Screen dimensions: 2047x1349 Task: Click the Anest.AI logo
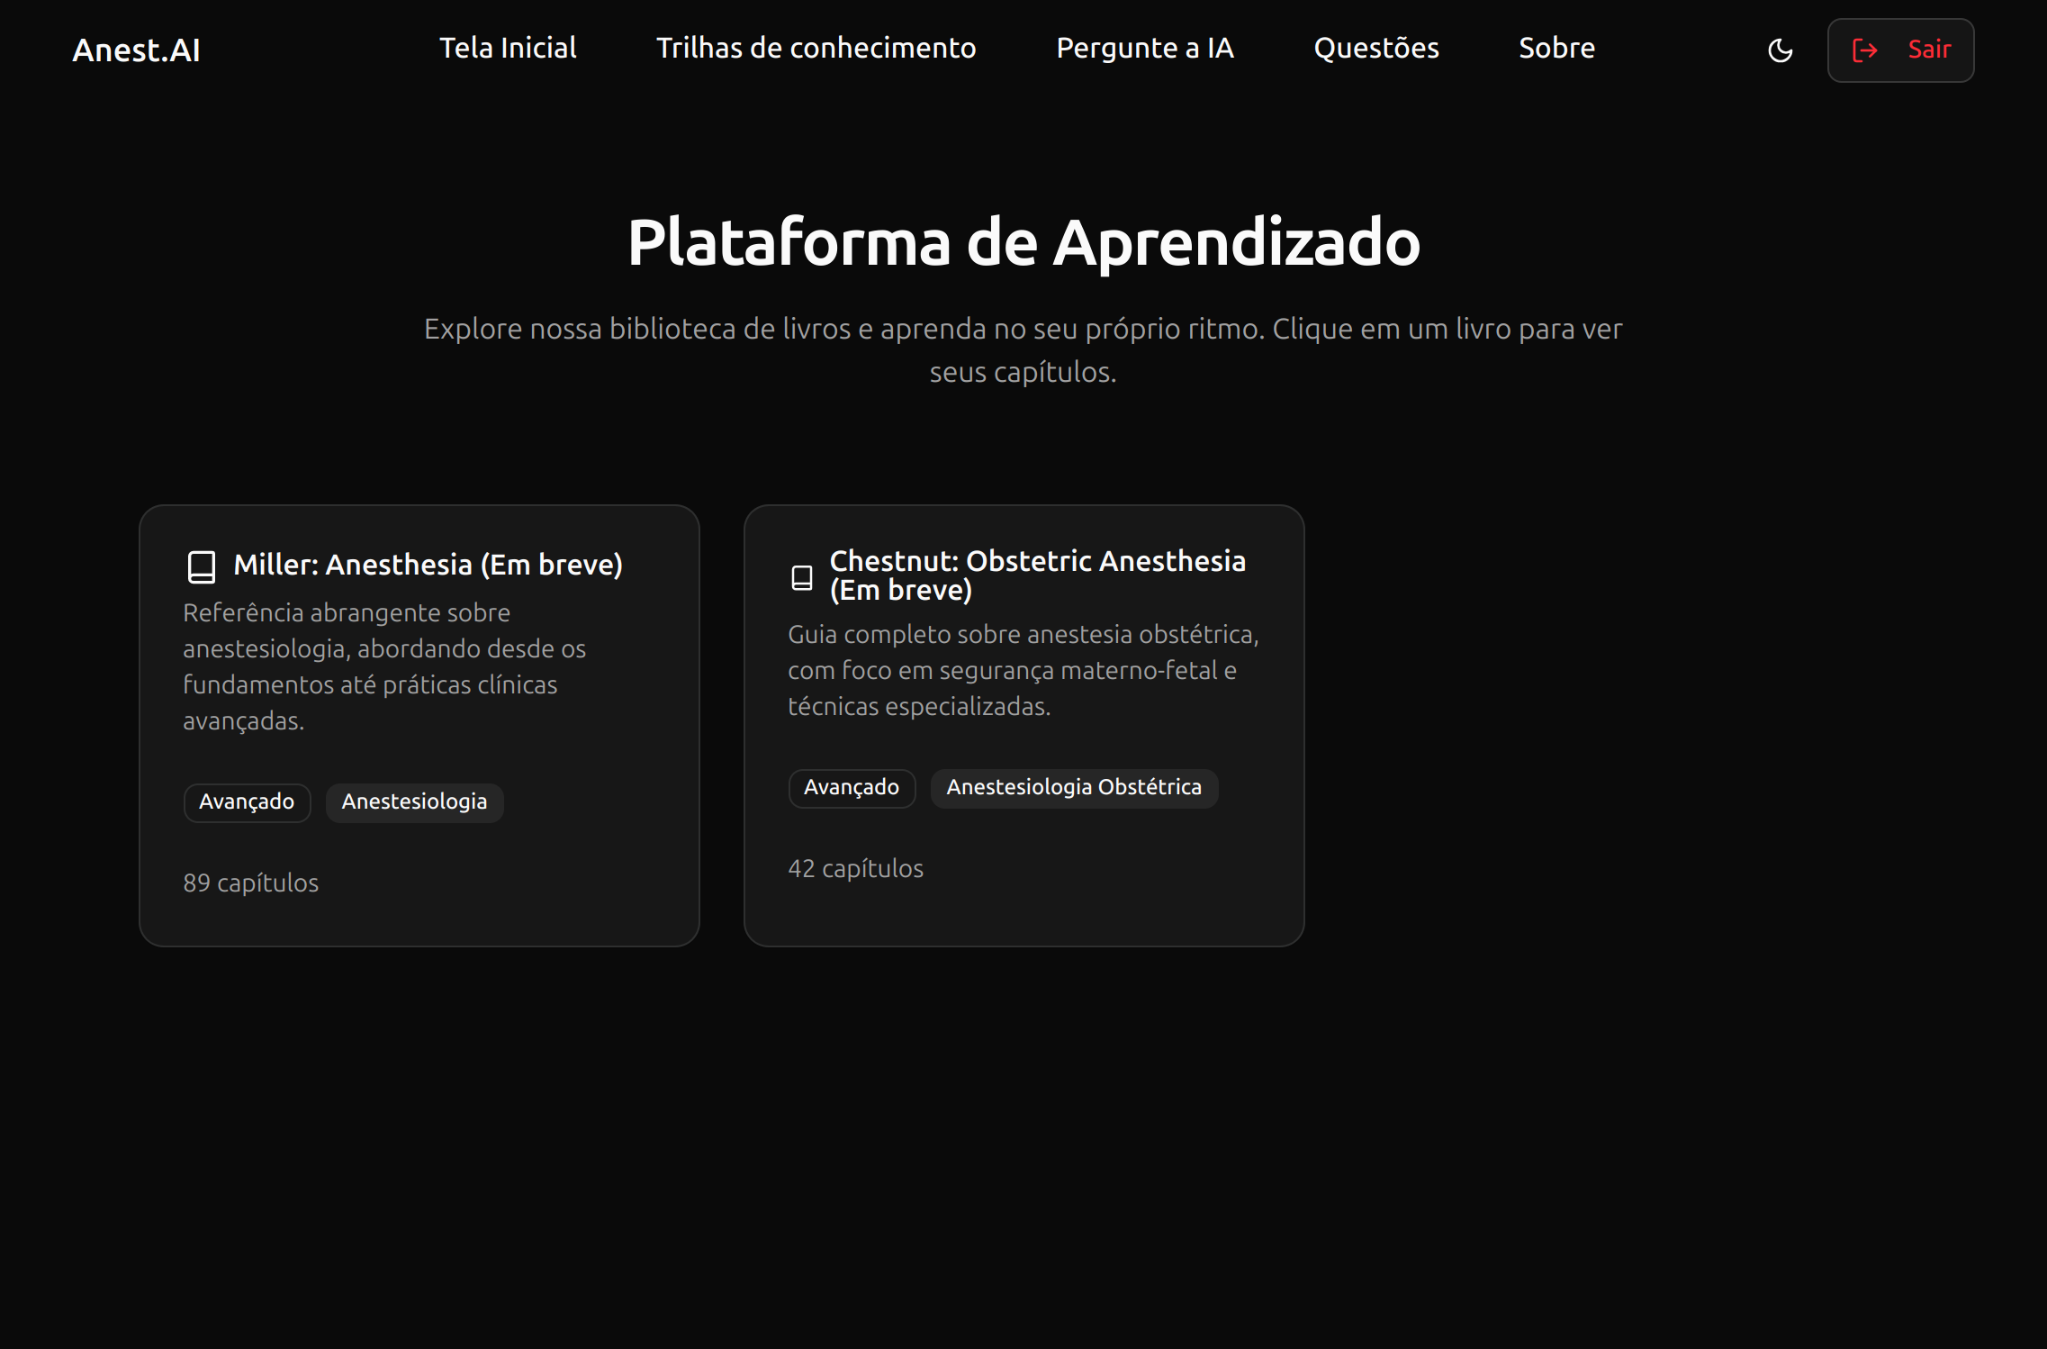pyautogui.click(x=135, y=50)
